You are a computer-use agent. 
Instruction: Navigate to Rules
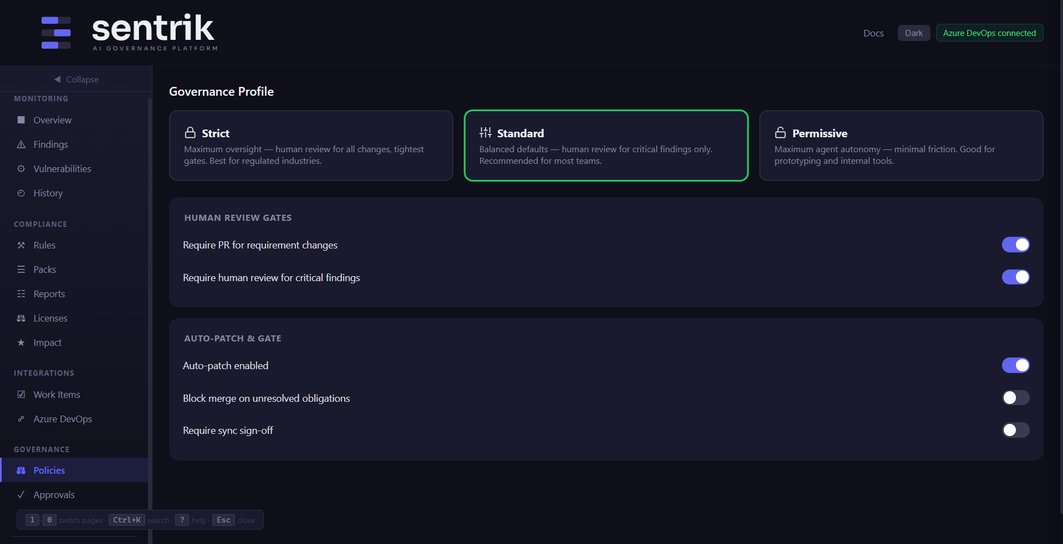[74, 245]
